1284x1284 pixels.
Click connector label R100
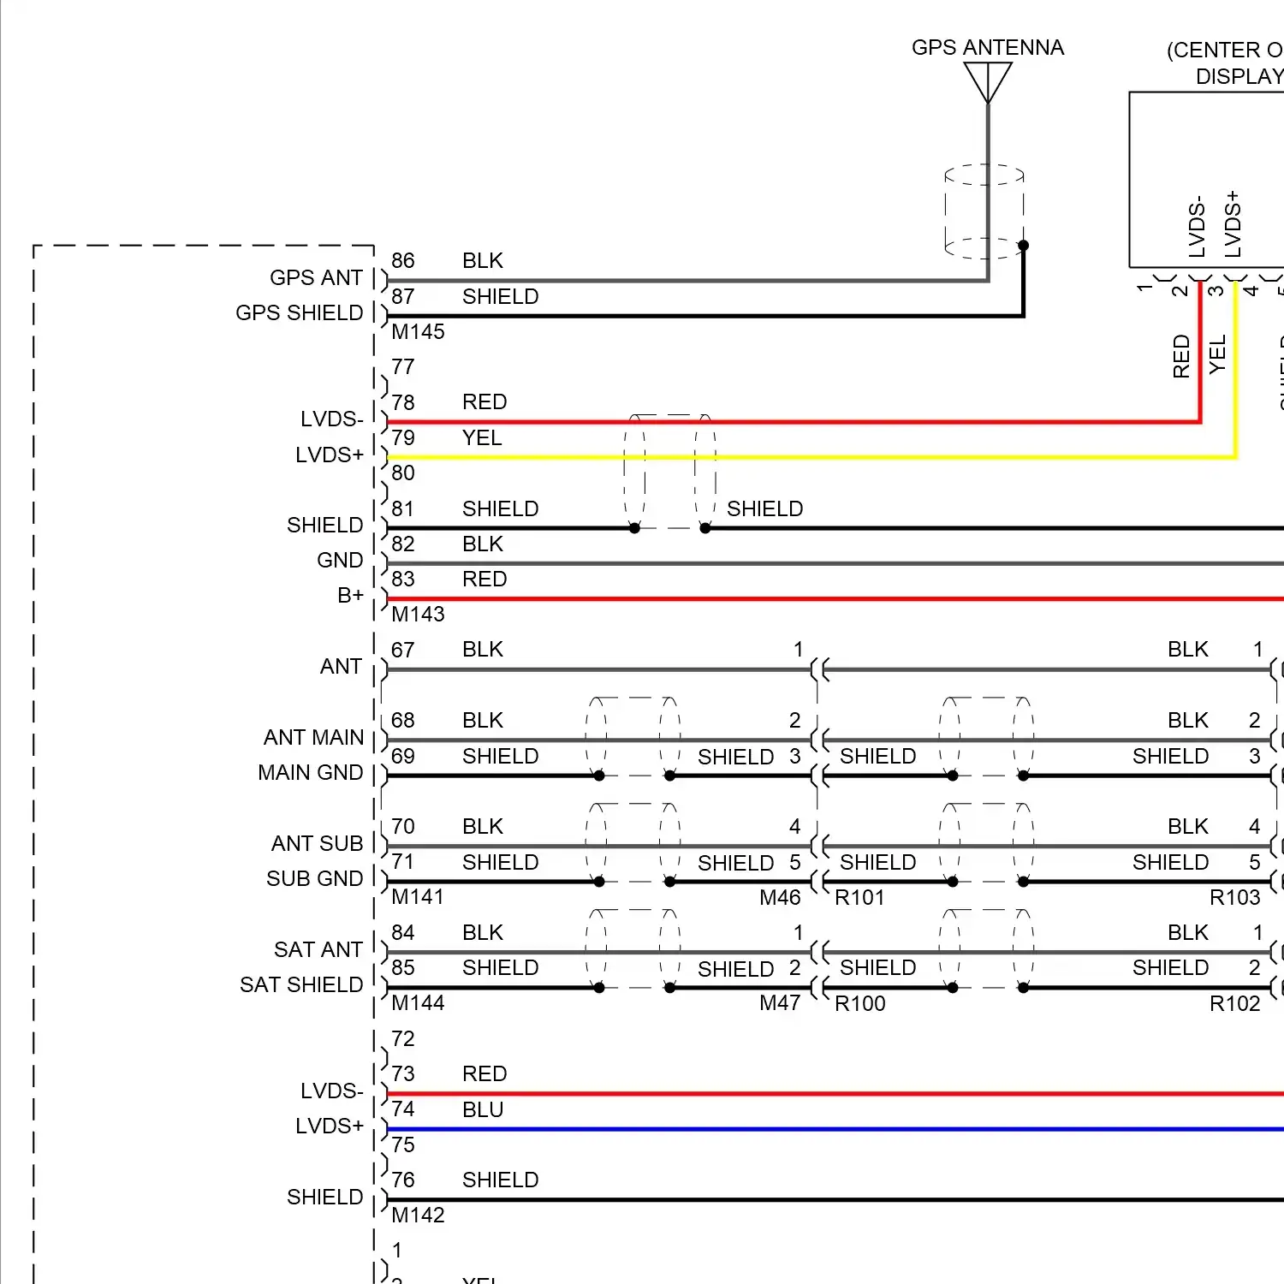[x=859, y=1003]
